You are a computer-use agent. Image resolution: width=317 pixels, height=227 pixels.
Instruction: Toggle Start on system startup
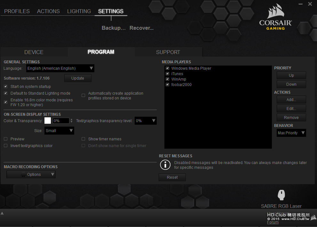(x=6, y=87)
